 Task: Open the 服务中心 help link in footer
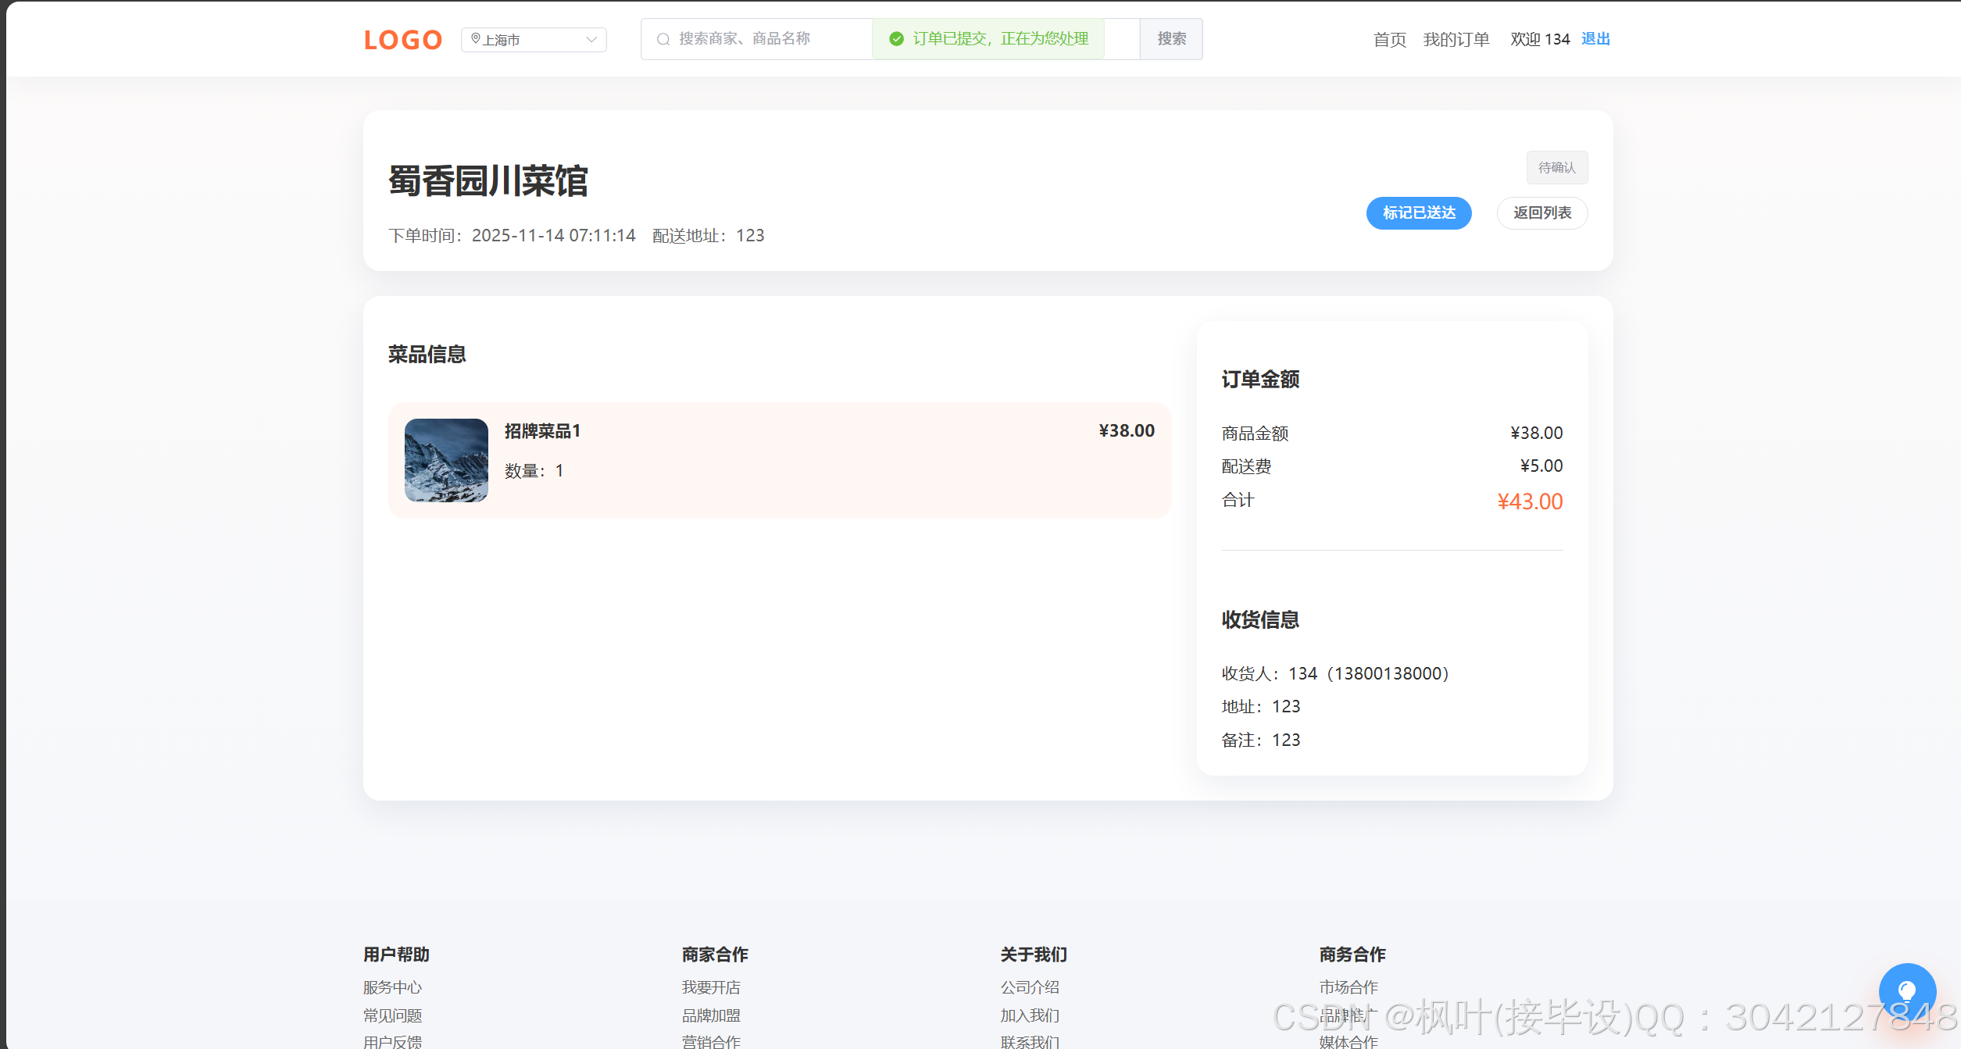[x=391, y=987]
